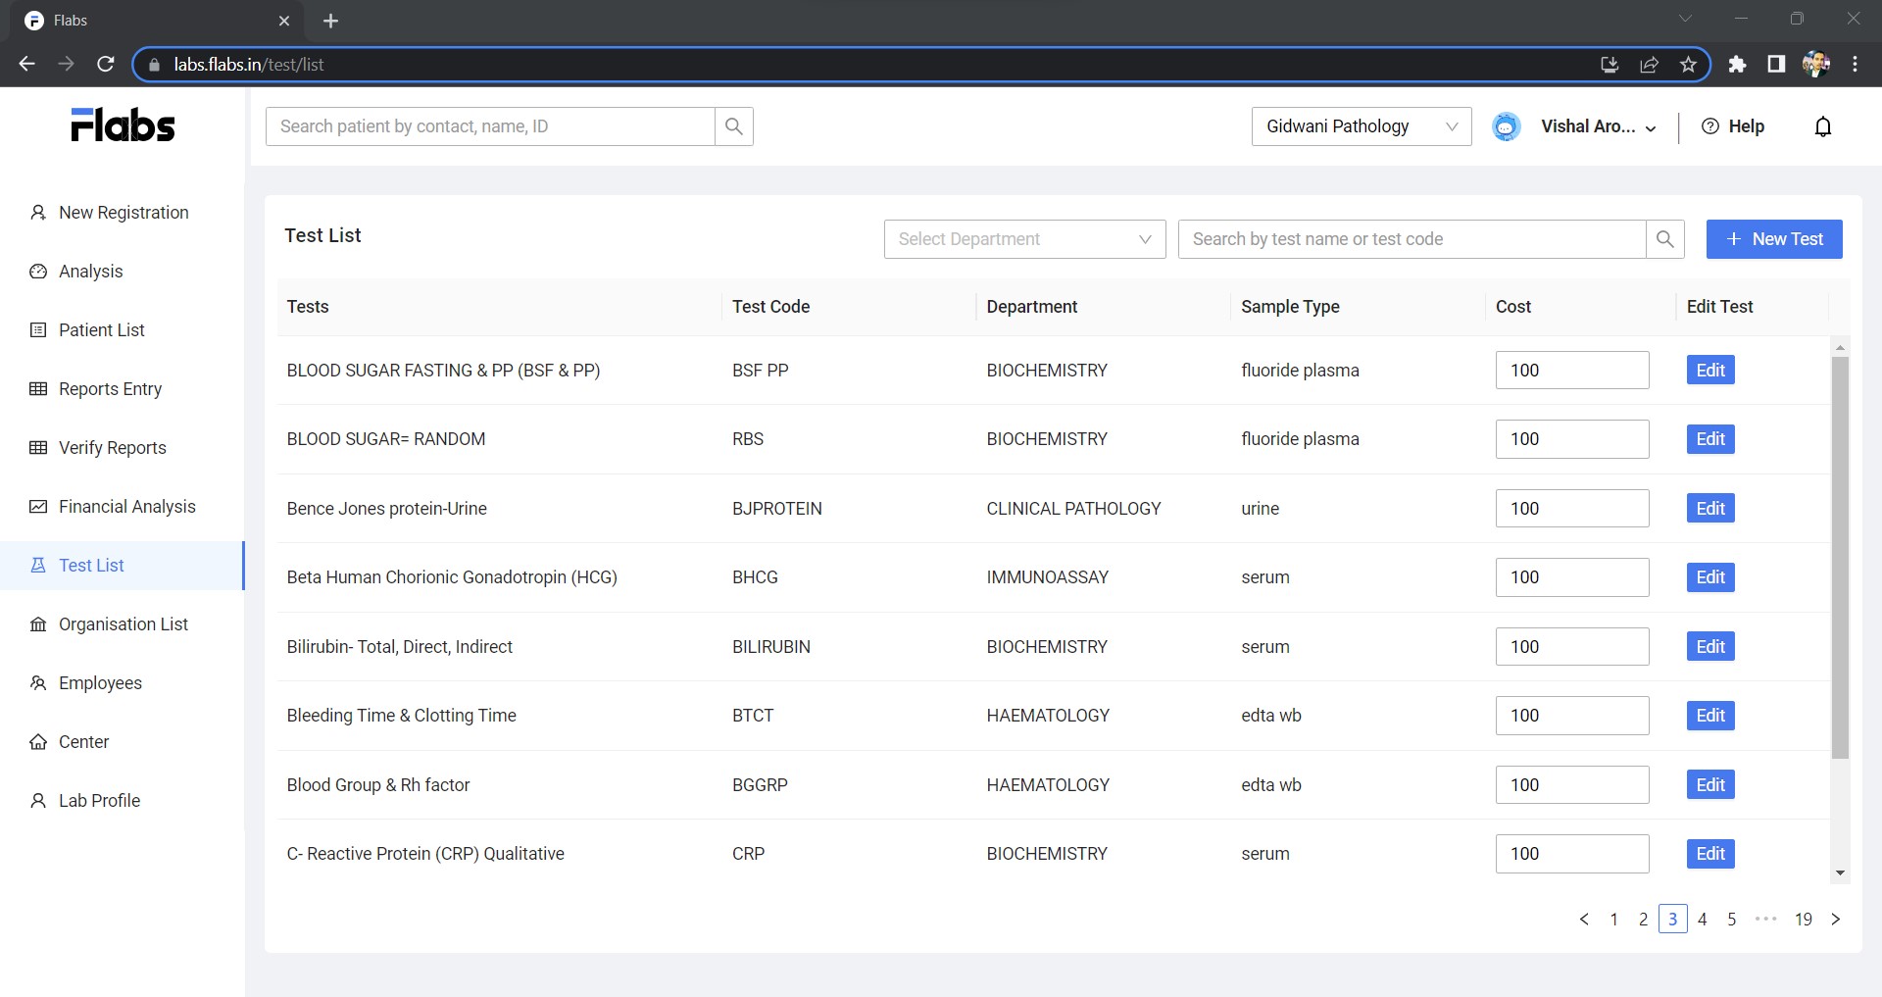Go to page 5 of the test list
This screenshot has height=997, width=1882.
[x=1731, y=920]
